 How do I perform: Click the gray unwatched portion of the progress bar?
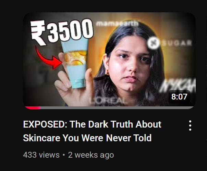click(x=117, y=108)
